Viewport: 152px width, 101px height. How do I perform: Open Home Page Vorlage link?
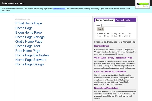[x=30, y=37]
